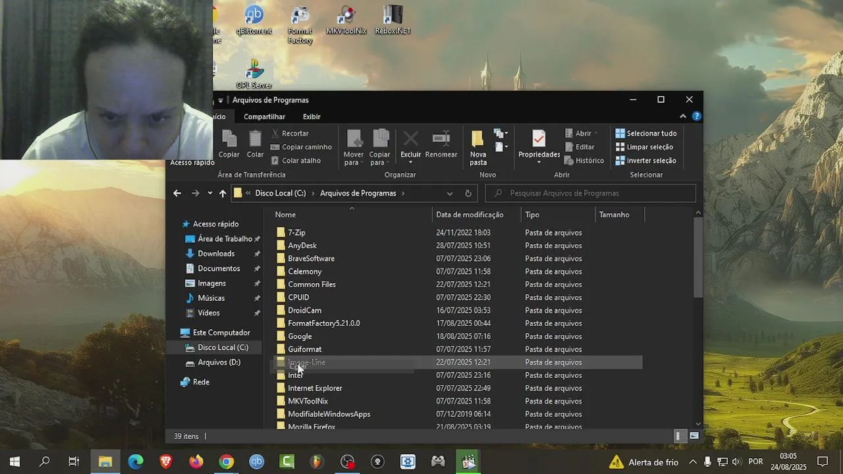Select Este Computador in the sidebar
This screenshot has width=843, height=474.
point(221,332)
